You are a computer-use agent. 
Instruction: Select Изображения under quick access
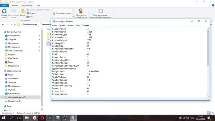tap(14, 47)
